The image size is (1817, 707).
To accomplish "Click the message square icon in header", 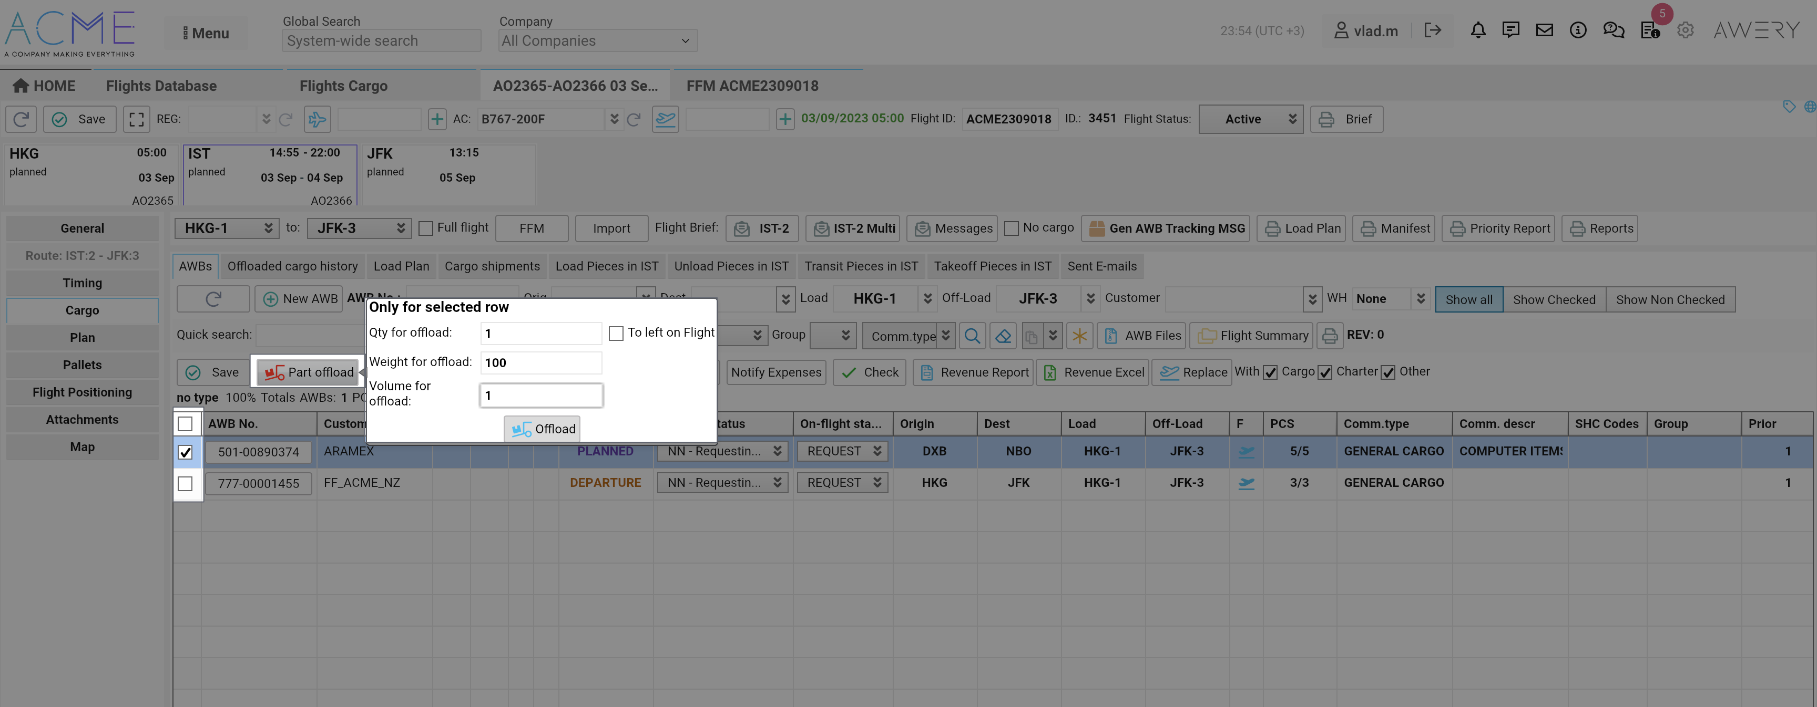I will click(1510, 30).
